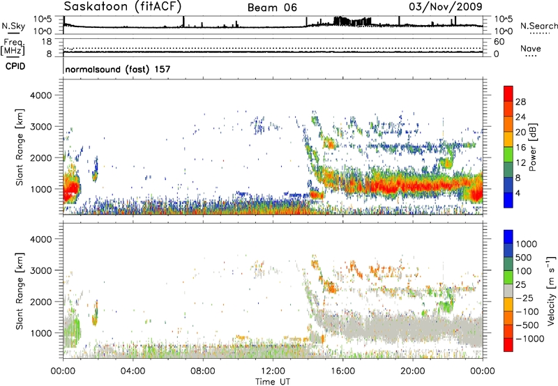Click the '60' Nave axis tick label
Screen dimensions: 558x386
499,42
